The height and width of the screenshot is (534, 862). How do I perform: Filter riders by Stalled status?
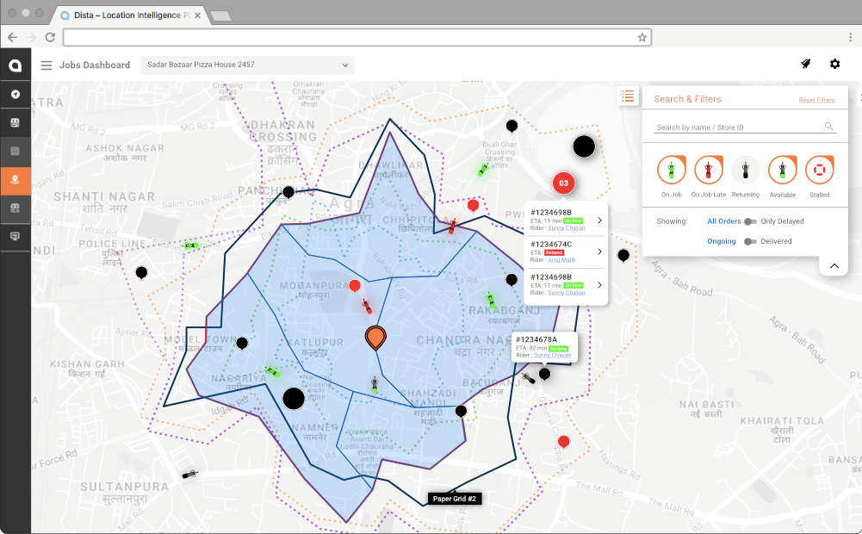coord(819,170)
